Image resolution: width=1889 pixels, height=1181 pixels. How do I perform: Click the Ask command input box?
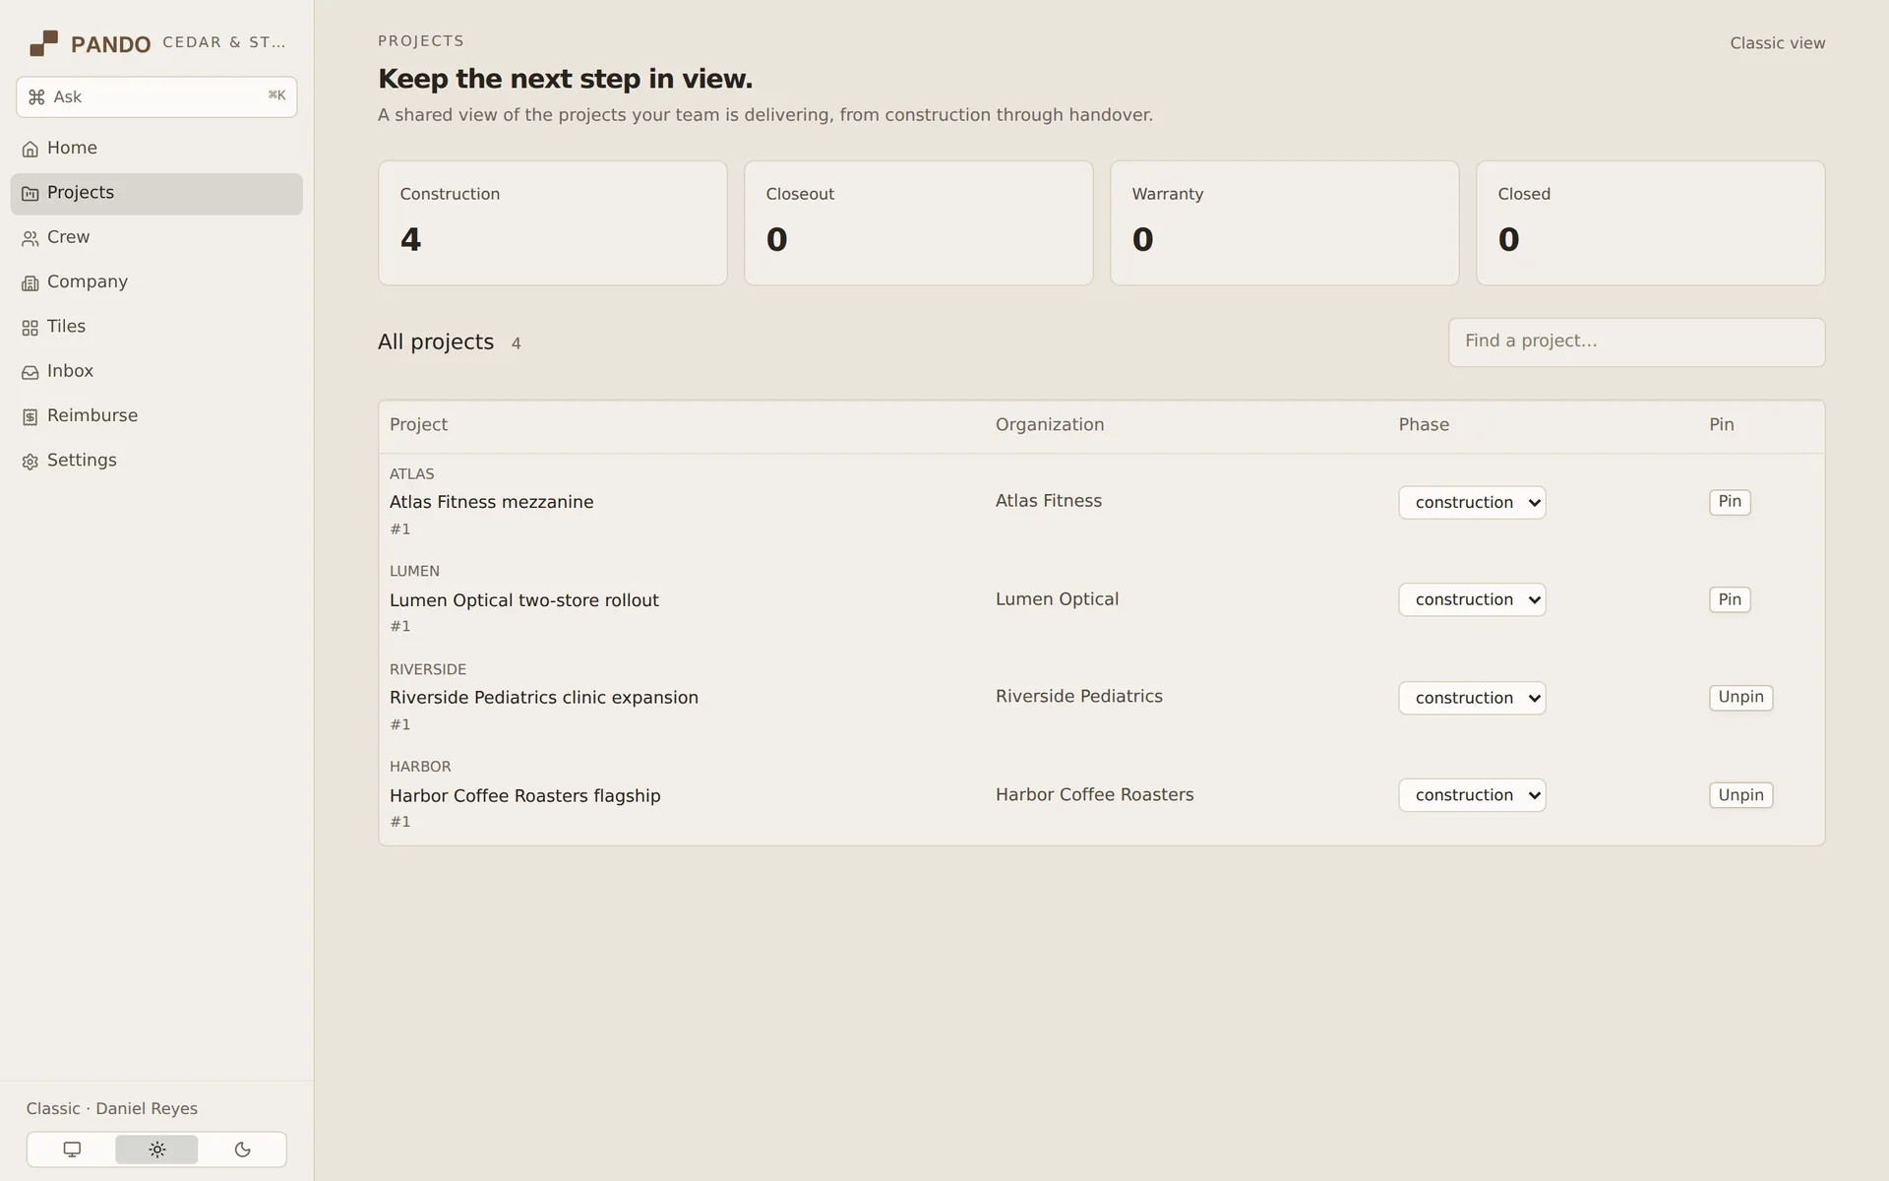click(x=156, y=97)
